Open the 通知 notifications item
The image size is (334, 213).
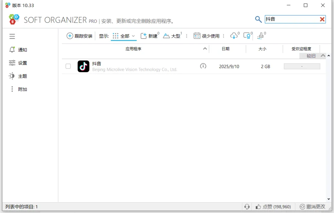click(x=18, y=50)
